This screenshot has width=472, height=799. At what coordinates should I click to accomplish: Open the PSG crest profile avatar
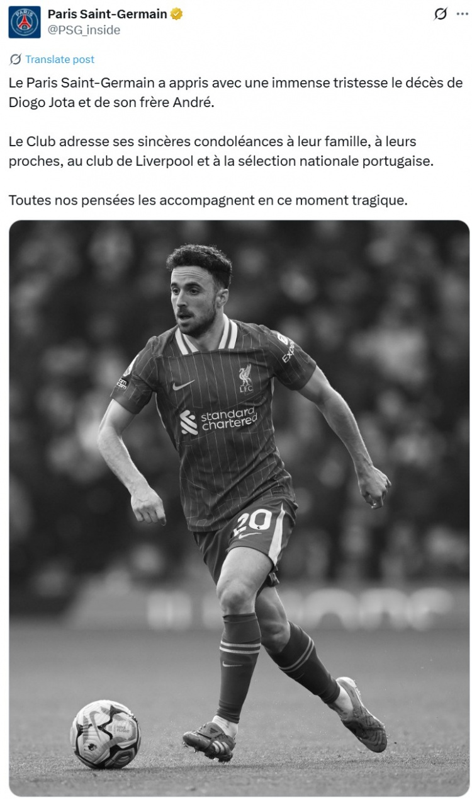[25, 22]
